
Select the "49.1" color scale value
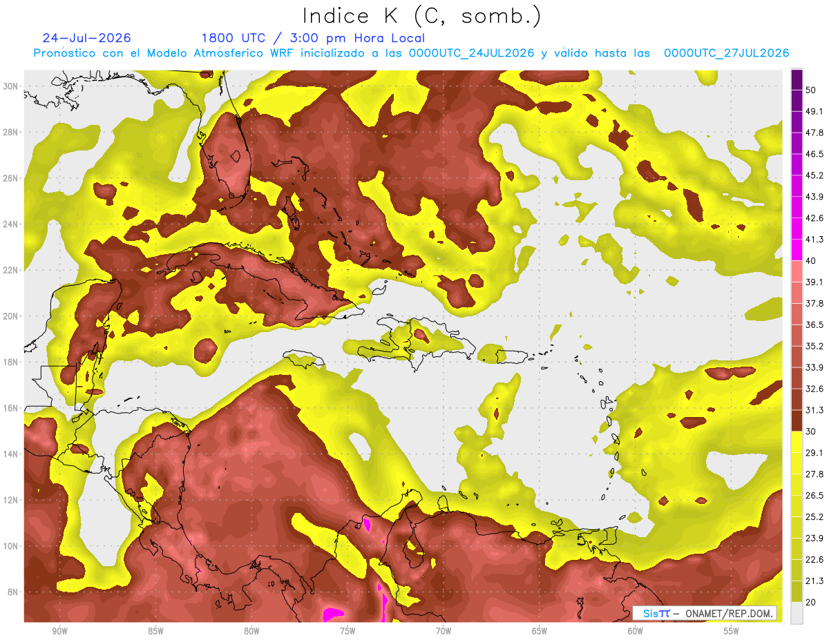(815, 112)
